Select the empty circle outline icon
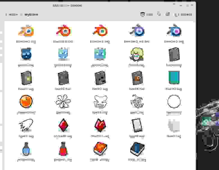The image size is (219, 170). [174, 101]
